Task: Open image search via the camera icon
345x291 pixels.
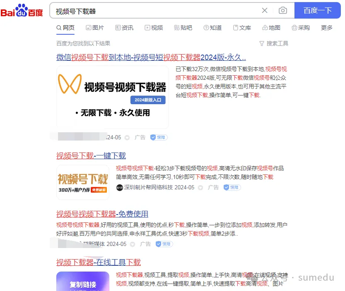Action: click(283, 10)
